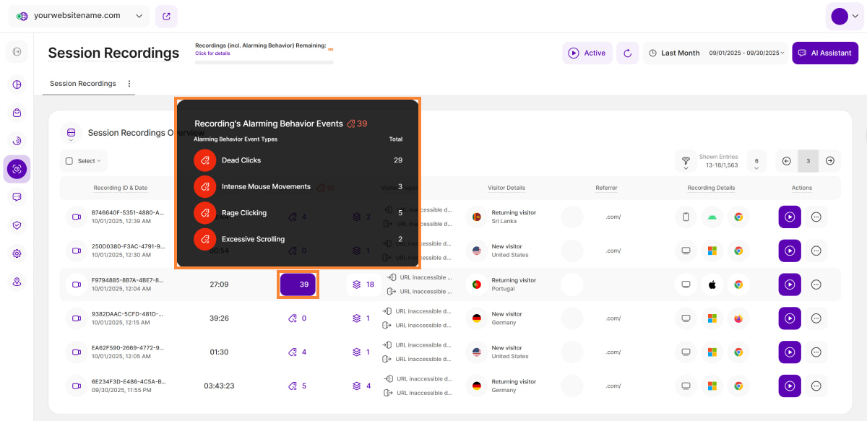867x421 pixels.
Task: Click the filter icon near Shown Entries
Action: 685,160
